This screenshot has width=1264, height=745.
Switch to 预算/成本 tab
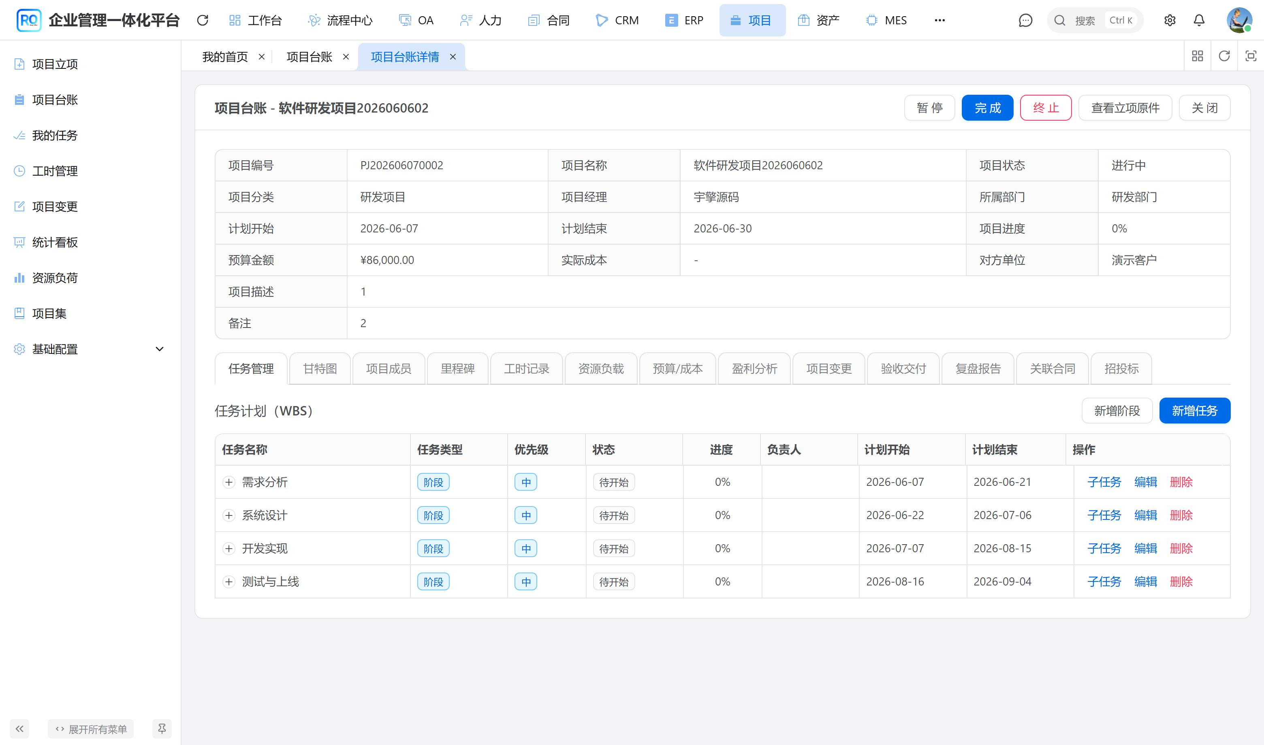(677, 369)
